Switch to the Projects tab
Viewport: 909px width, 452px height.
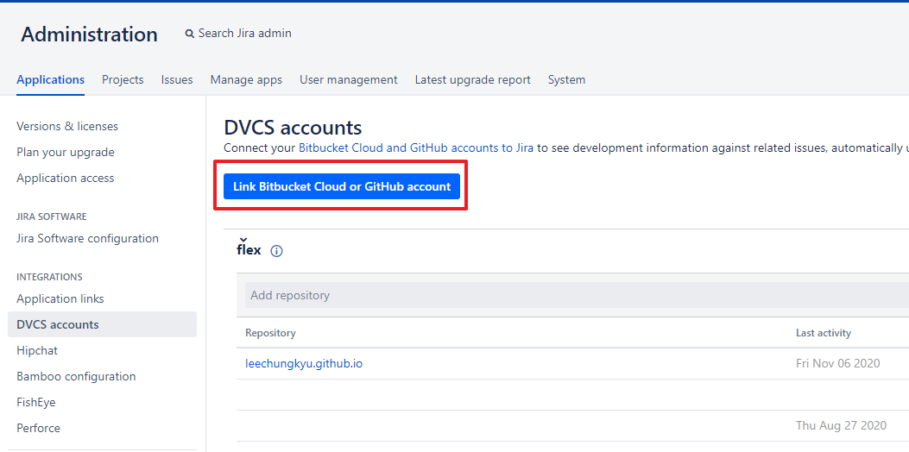click(123, 80)
